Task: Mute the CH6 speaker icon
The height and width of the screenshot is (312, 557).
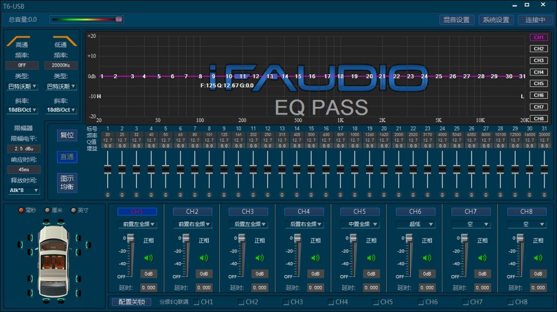Action: [427, 258]
